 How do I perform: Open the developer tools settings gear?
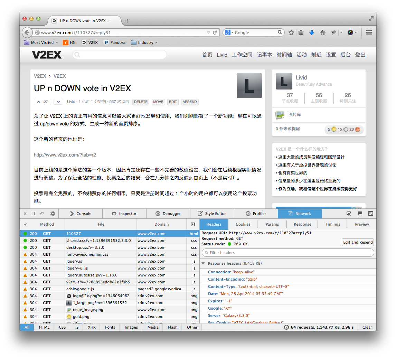pyautogui.click(x=53, y=214)
